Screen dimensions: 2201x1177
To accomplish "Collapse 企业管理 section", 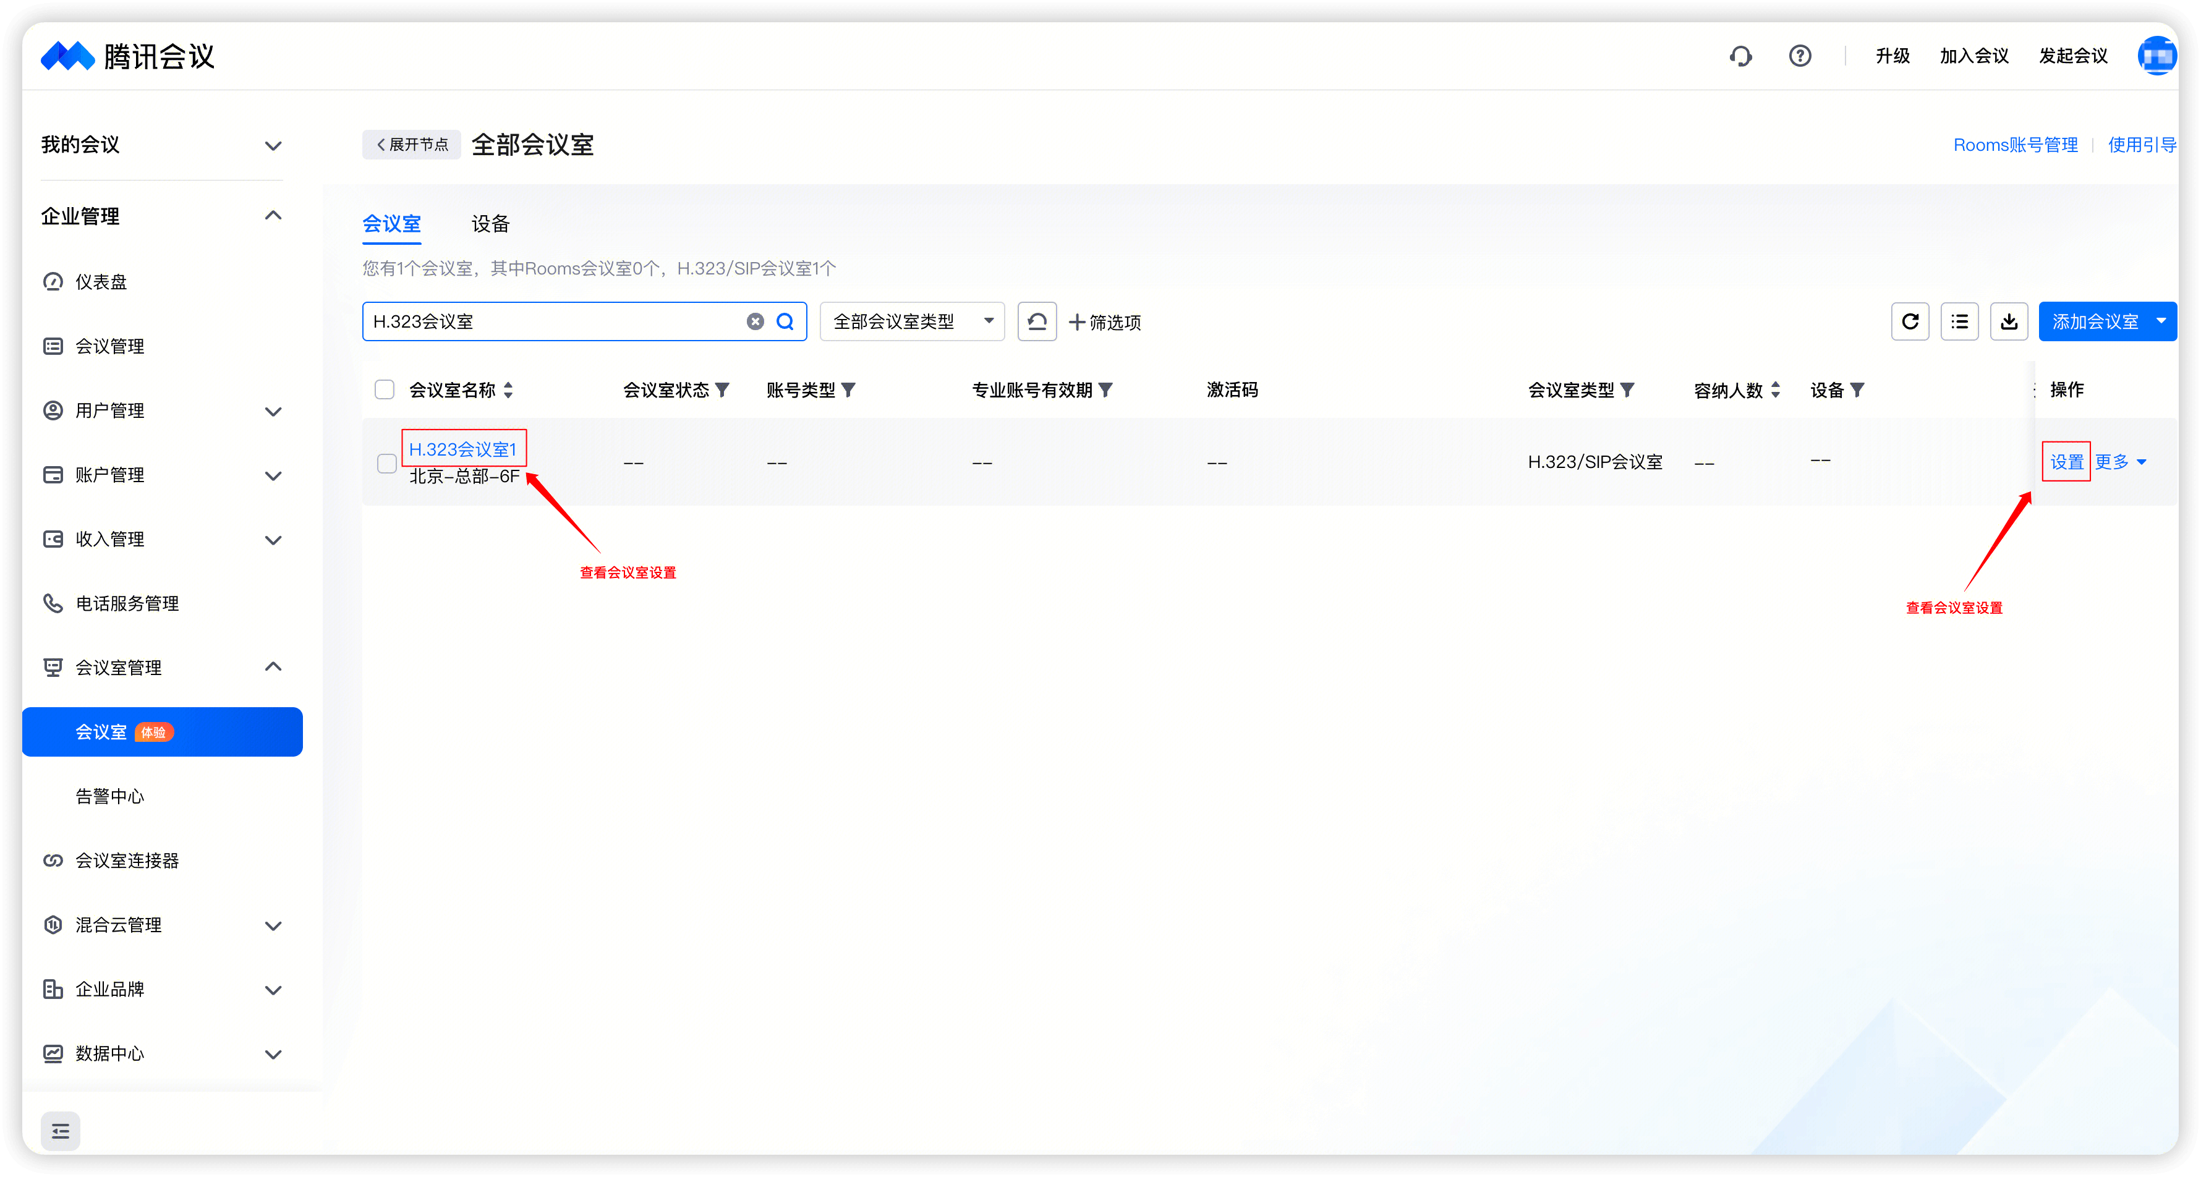I will (273, 215).
